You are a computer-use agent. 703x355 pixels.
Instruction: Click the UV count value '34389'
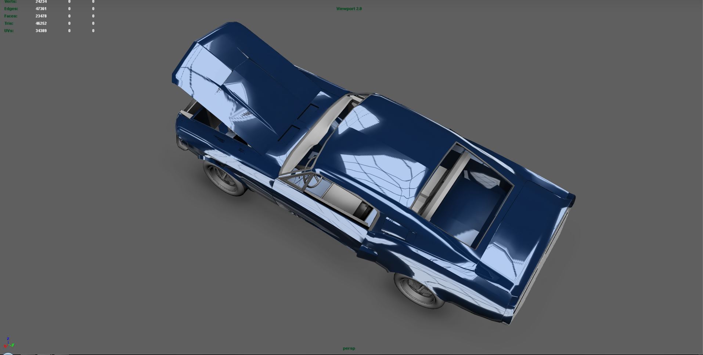point(41,30)
